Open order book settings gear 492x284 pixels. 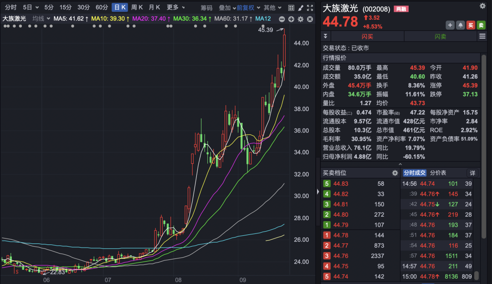click(395, 173)
